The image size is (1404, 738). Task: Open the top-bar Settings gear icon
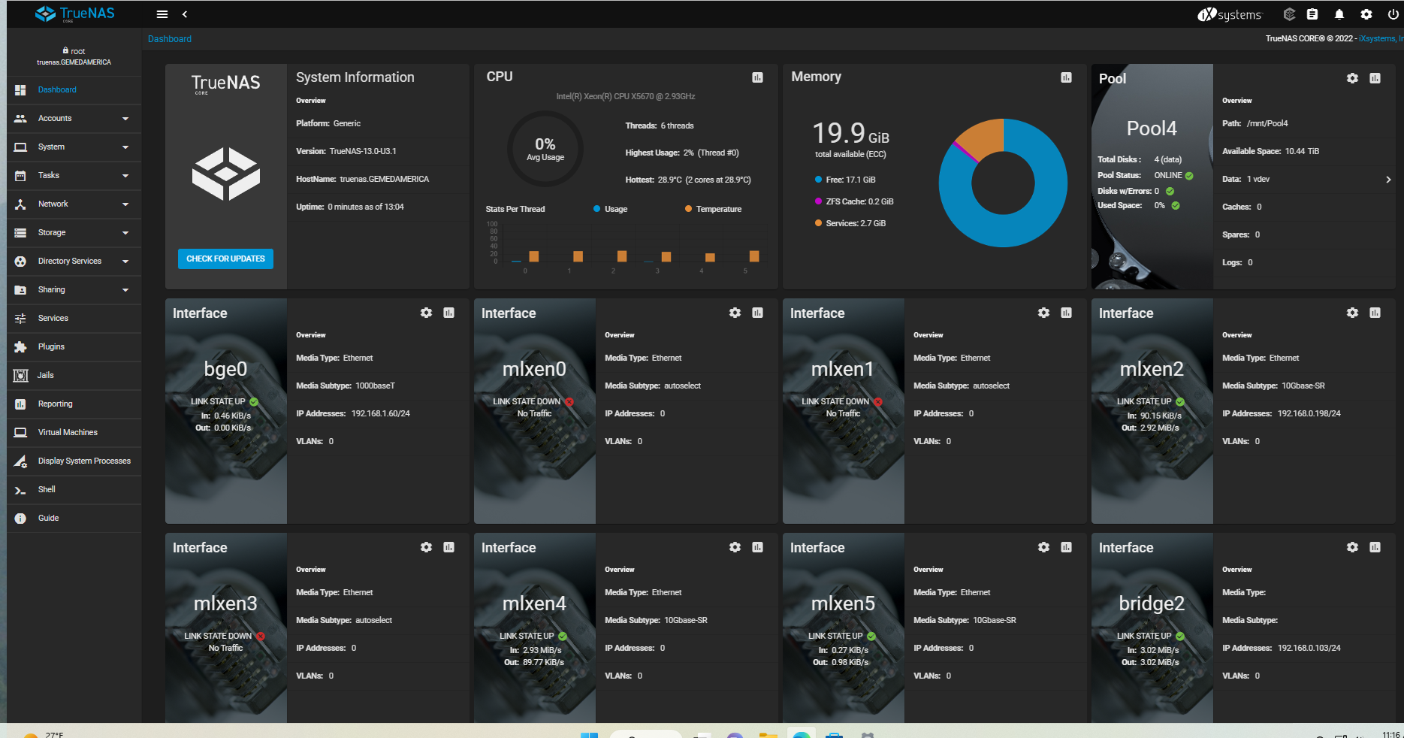1366,14
